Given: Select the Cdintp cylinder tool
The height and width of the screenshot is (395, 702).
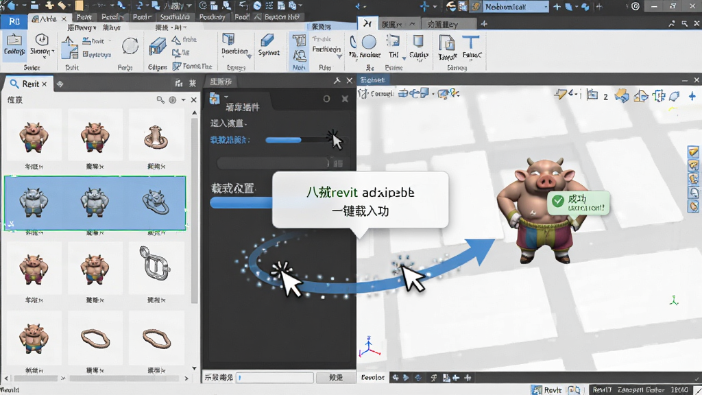Looking at the screenshot, I should click(x=419, y=47).
